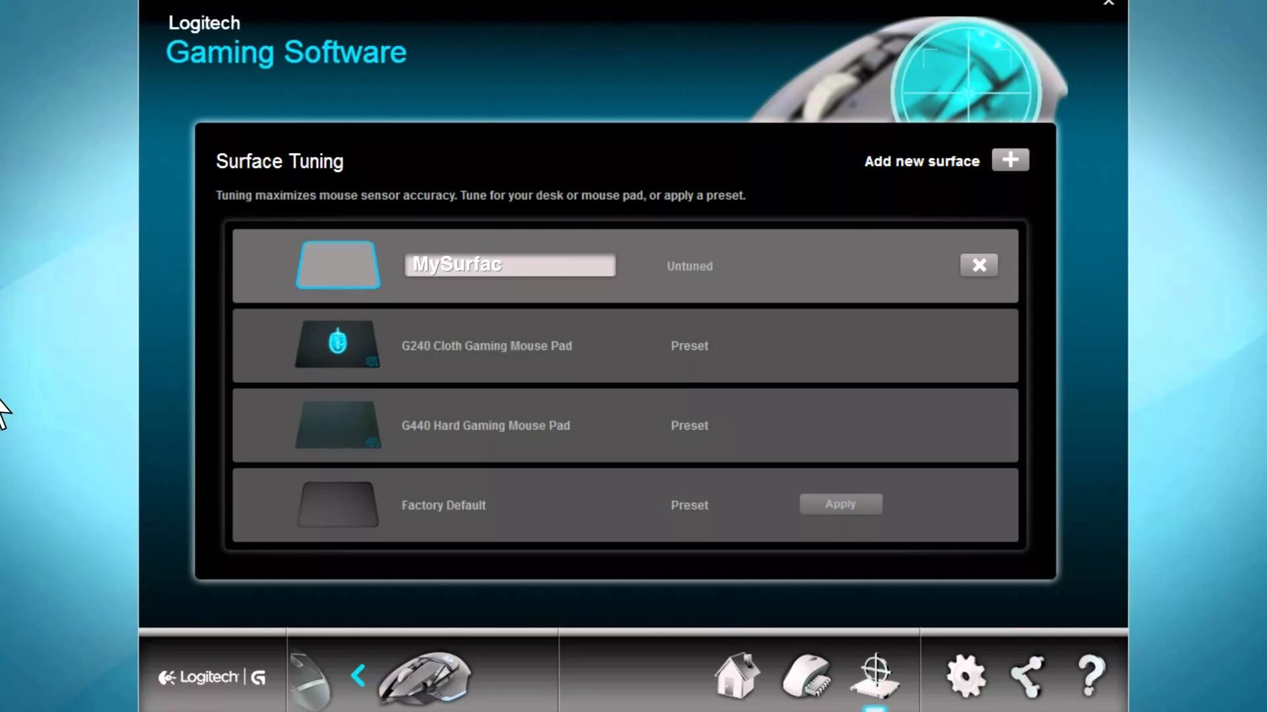
Task: Click the Add new surface label
Action: pyautogui.click(x=921, y=162)
